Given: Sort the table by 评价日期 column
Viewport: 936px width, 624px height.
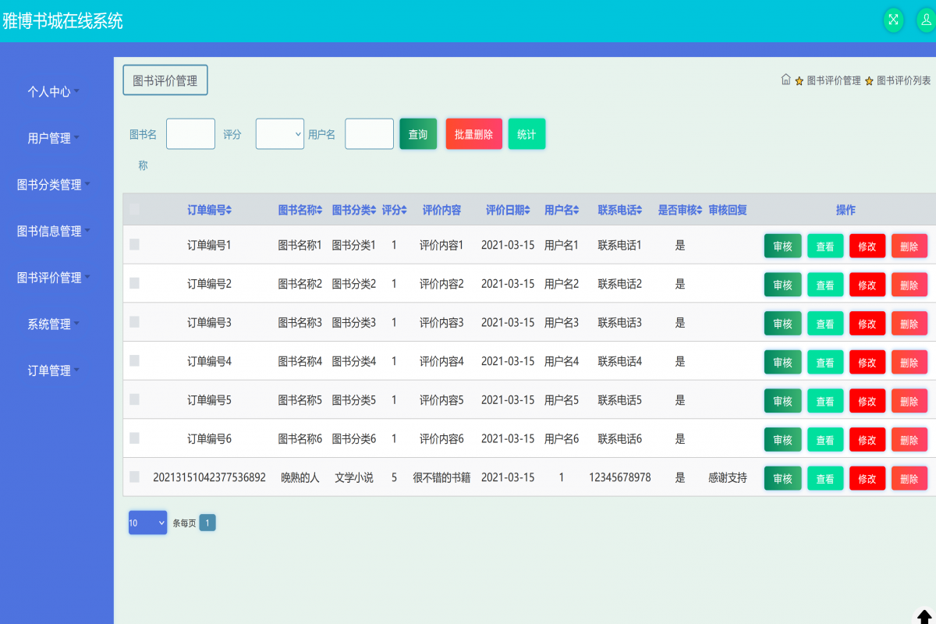Looking at the screenshot, I should pos(508,209).
